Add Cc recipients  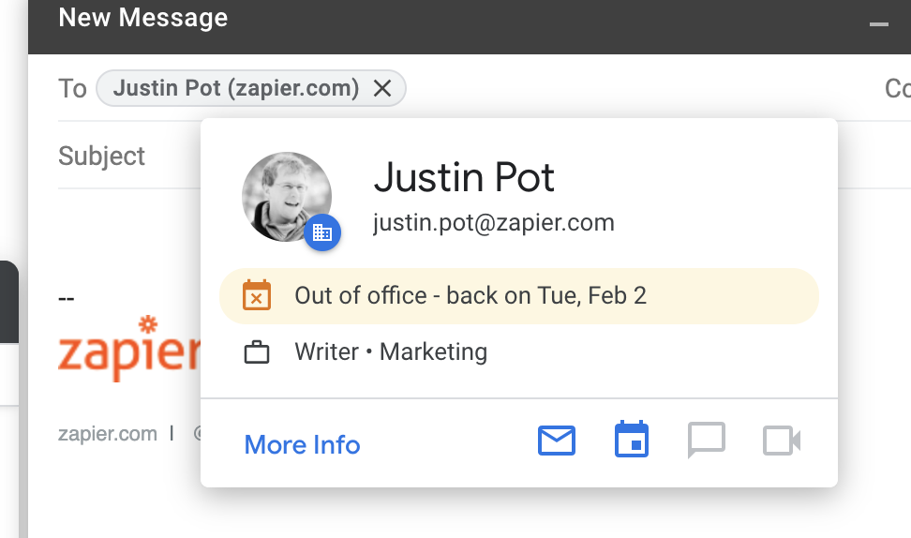click(x=898, y=89)
